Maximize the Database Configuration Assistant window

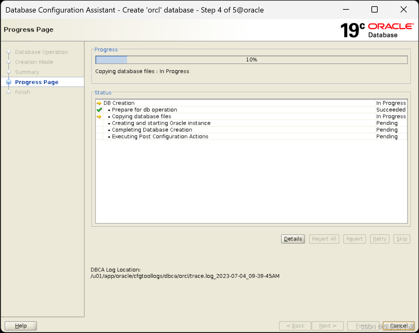click(375, 10)
